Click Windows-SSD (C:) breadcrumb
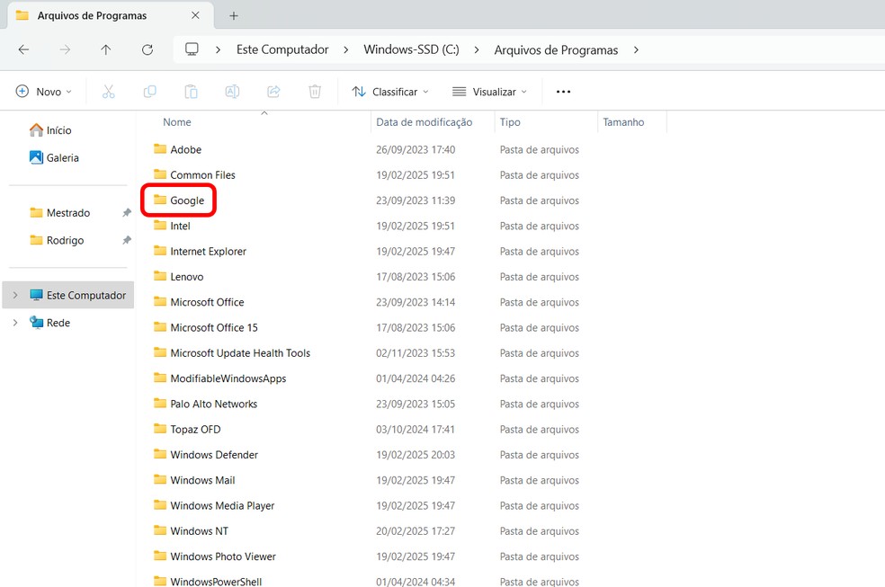Screen dimensions: 885x587 411,49
